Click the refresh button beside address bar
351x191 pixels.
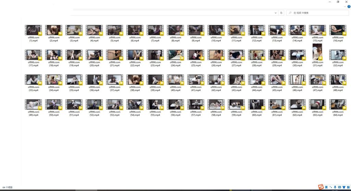point(281,13)
